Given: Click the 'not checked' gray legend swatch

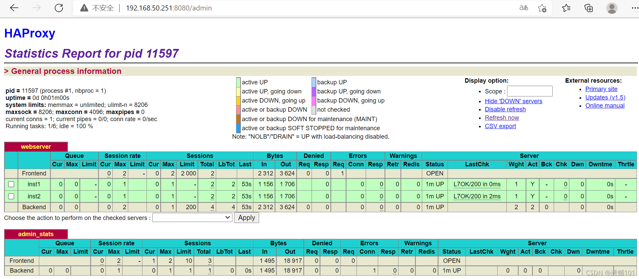Looking at the screenshot, I should pos(314,110).
